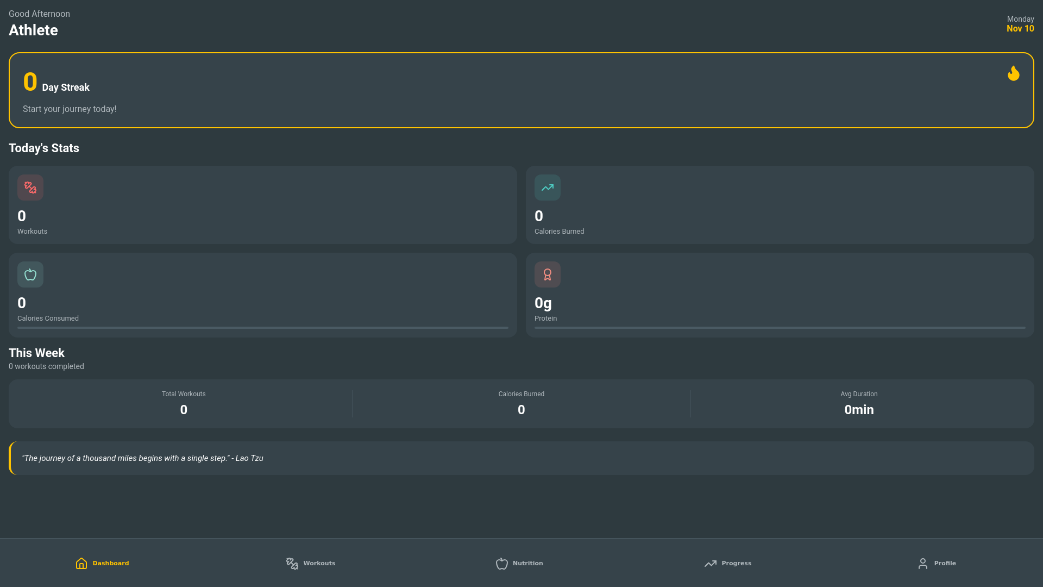The height and width of the screenshot is (587, 1043).
Task: Click the '0' value above 'Calories Burned' in Today's Stats
Action: 539,216
